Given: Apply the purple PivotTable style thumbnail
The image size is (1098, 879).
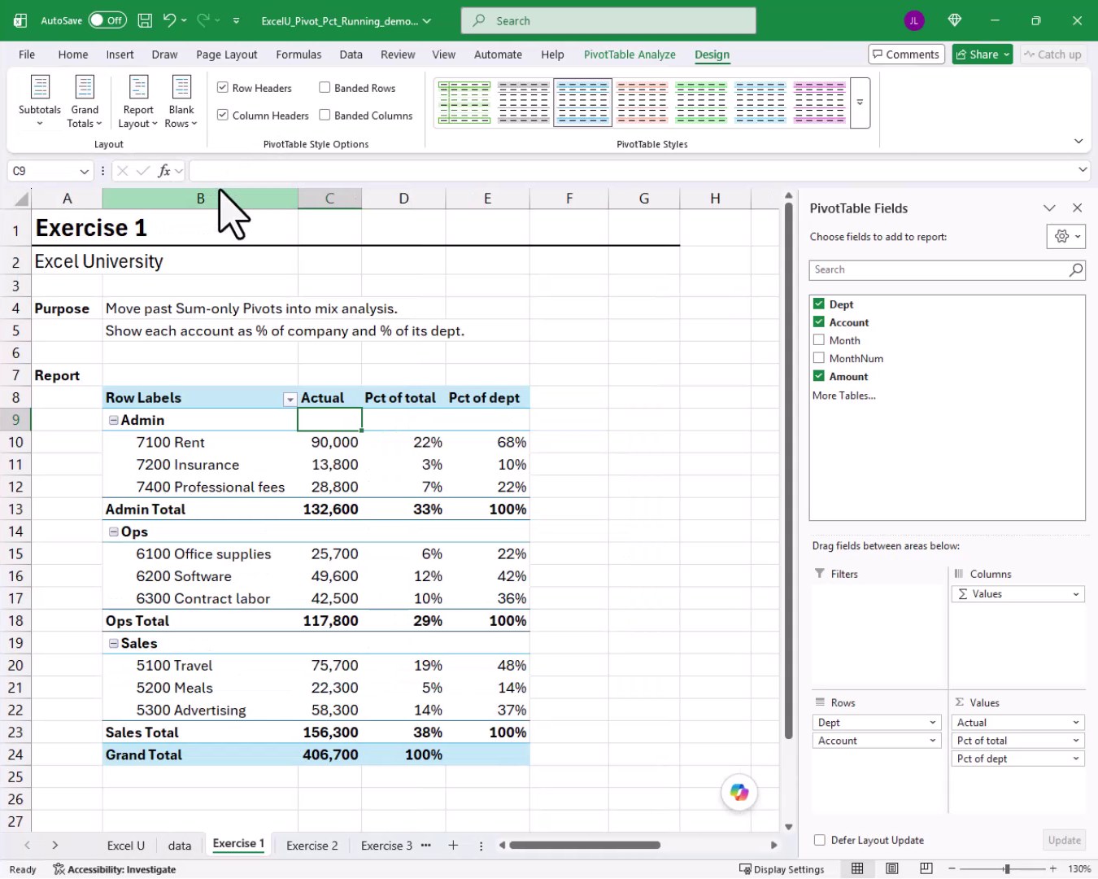Looking at the screenshot, I should pyautogui.click(x=820, y=103).
